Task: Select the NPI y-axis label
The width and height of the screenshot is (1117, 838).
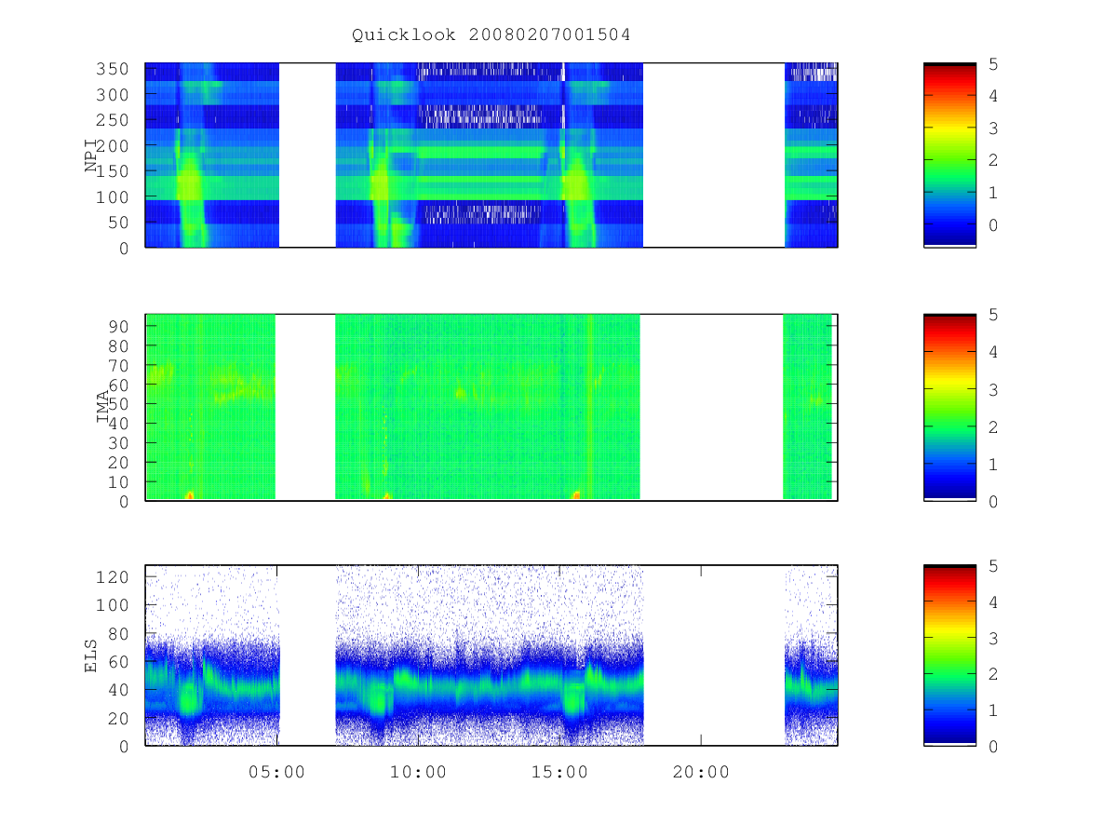Action: pos(91,155)
